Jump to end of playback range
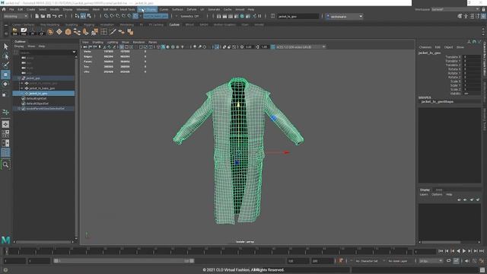487x274 pixels. [x=482, y=251]
